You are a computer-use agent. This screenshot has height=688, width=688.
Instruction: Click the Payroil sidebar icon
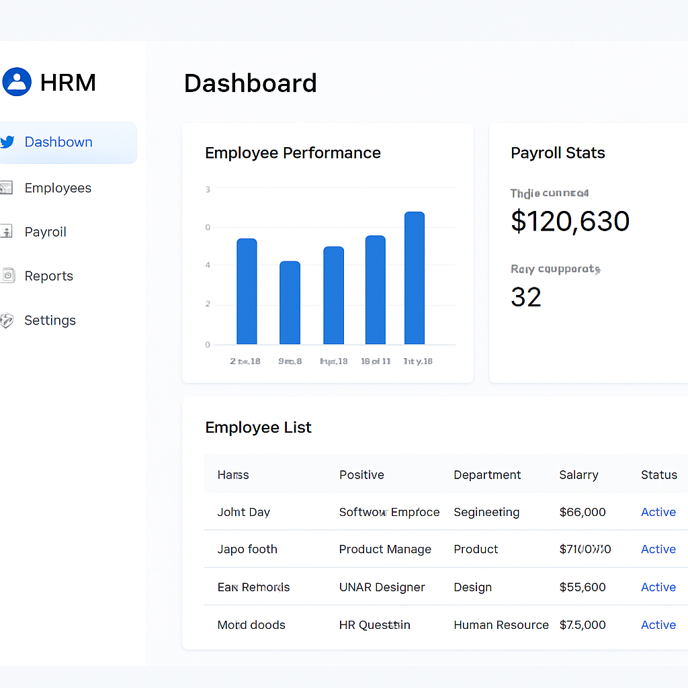tap(7, 231)
